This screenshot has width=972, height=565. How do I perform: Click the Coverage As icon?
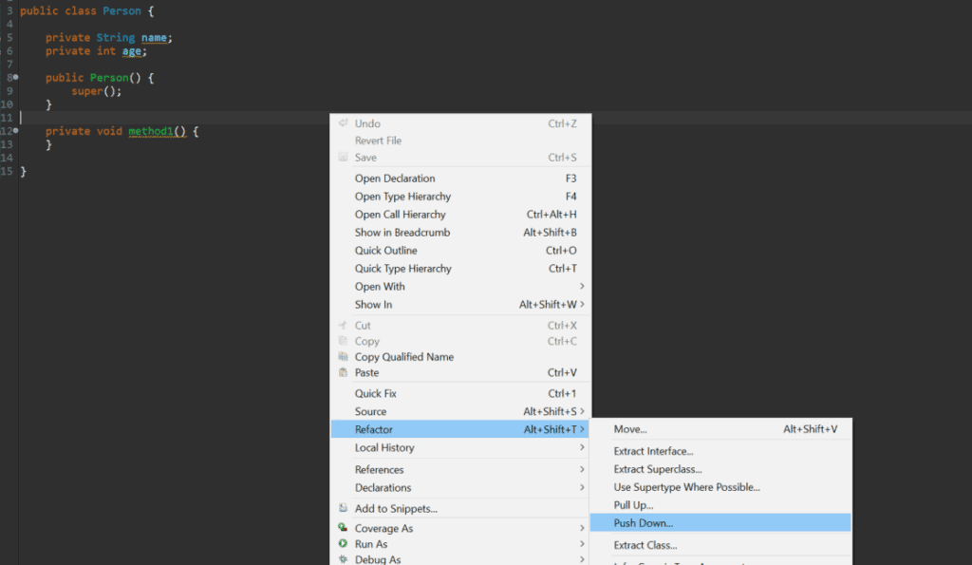click(344, 527)
